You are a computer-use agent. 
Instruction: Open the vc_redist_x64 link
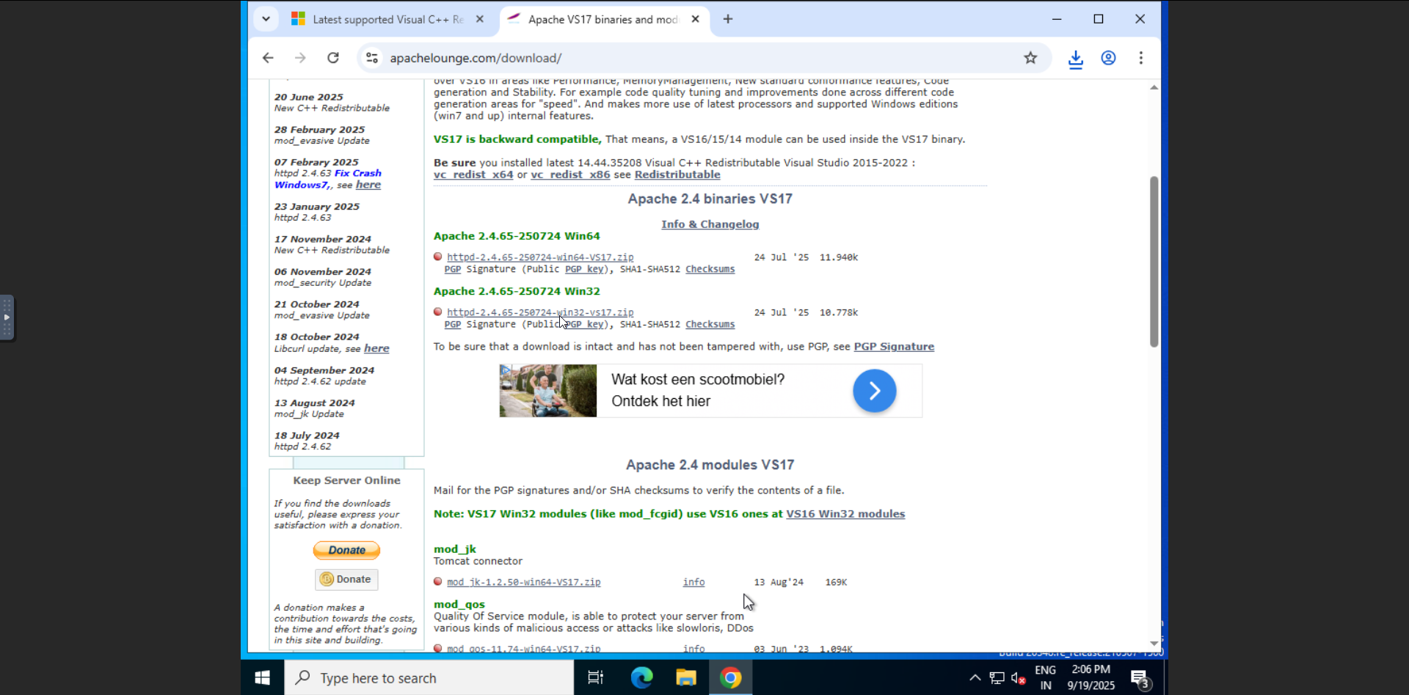pos(473,174)
